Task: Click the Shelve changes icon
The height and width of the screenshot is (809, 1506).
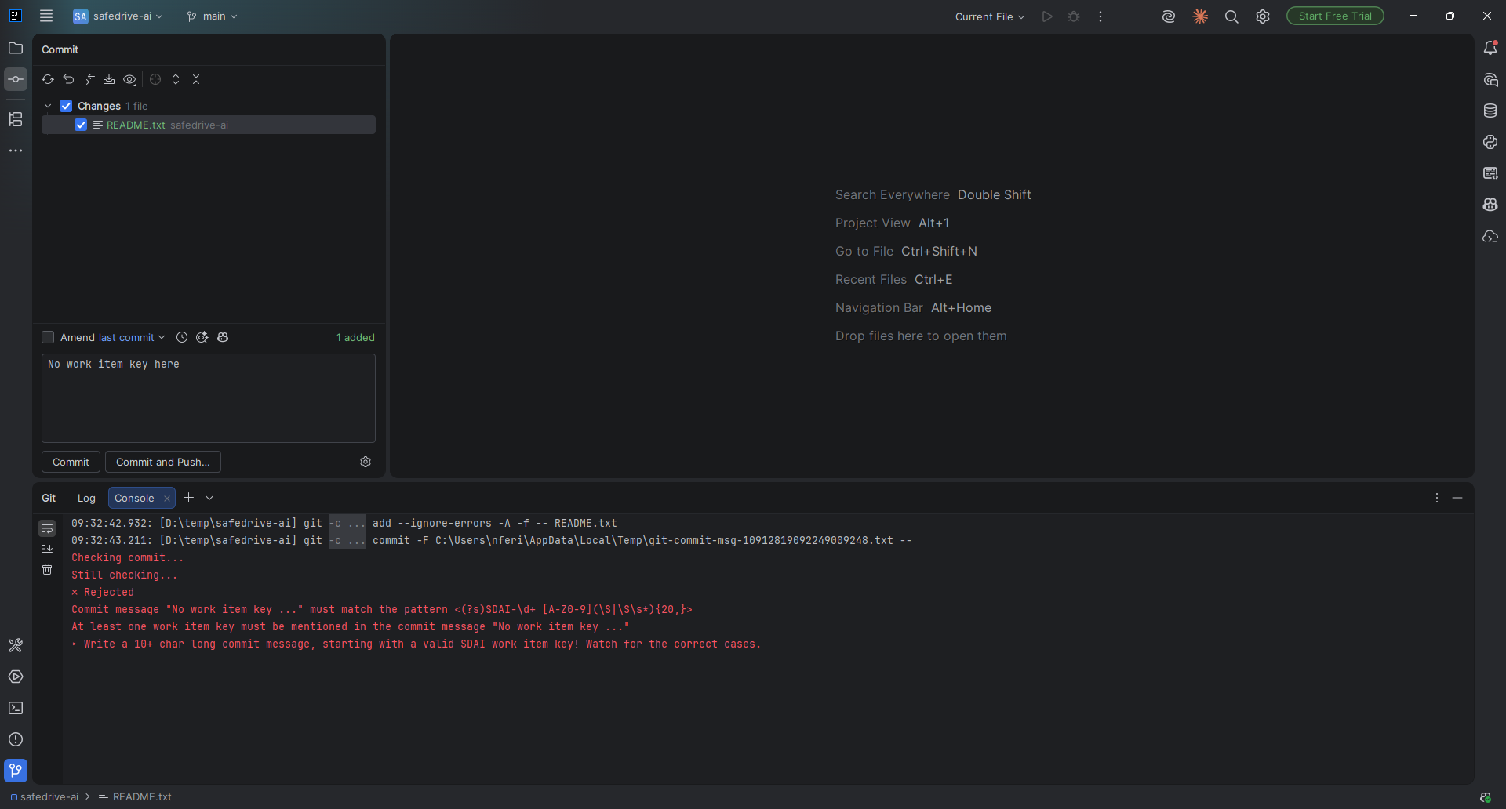Action: (x=109, y=79)
